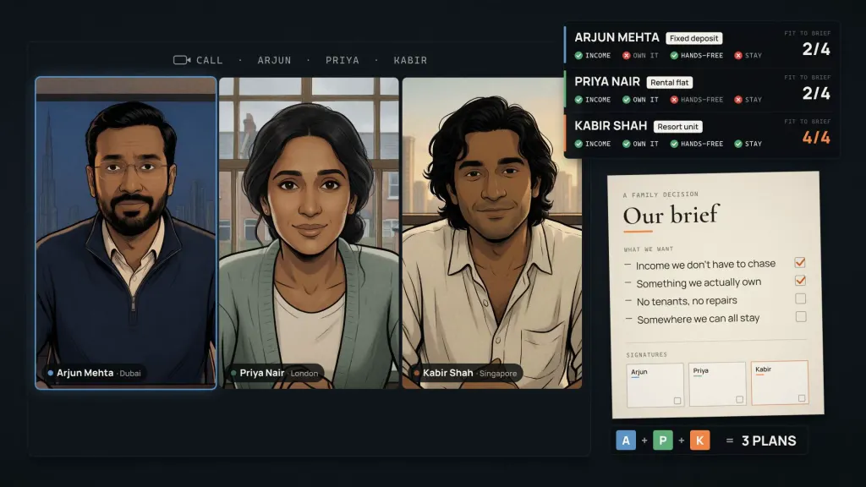
Task: Click Arjun Mehta's green INCOME check icon
Action: pos(578,55)
